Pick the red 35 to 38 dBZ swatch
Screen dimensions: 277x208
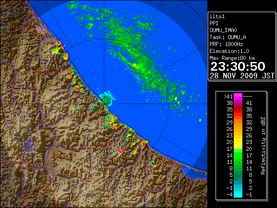(238, 110)
